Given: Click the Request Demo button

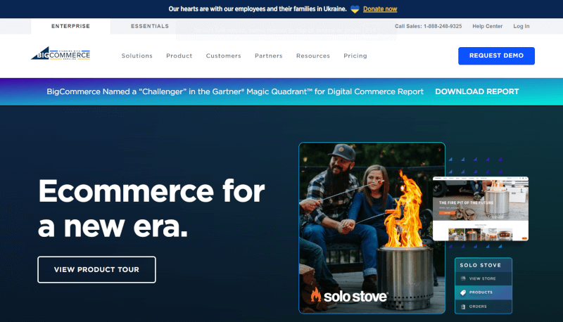Looking at the screenshot, I should coord(496,56).
